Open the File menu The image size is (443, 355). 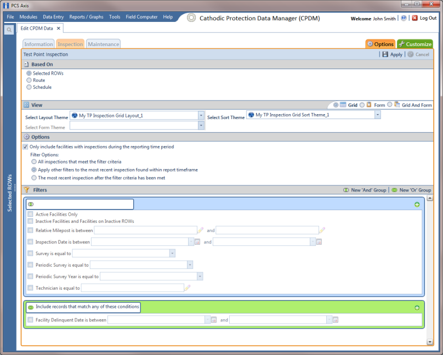[10, 17]
